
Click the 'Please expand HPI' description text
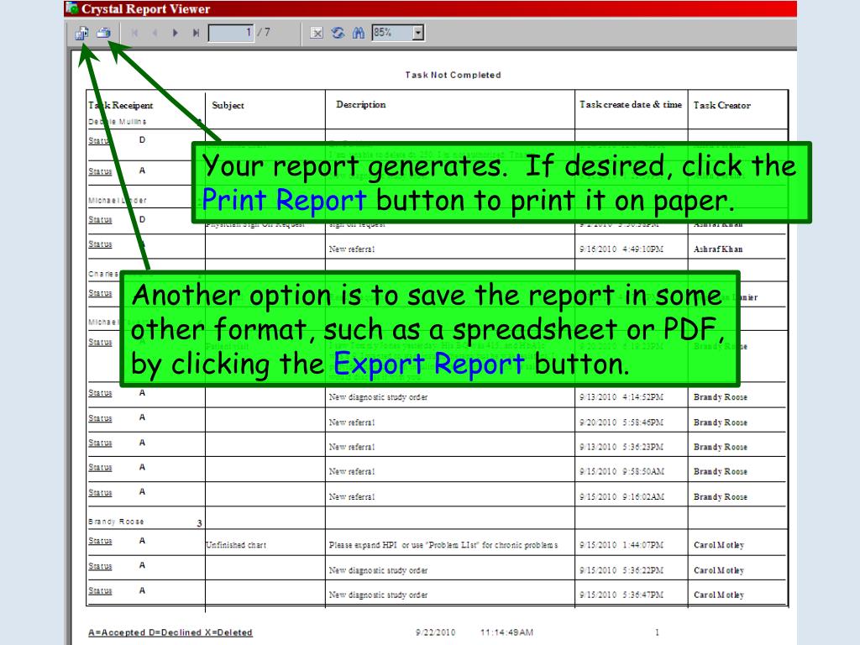coord(443,545)
